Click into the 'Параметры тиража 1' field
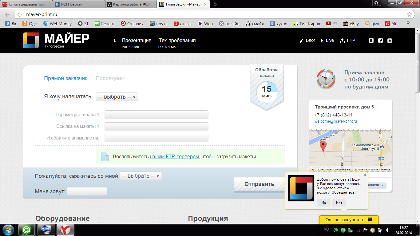 tap(157, 115)
